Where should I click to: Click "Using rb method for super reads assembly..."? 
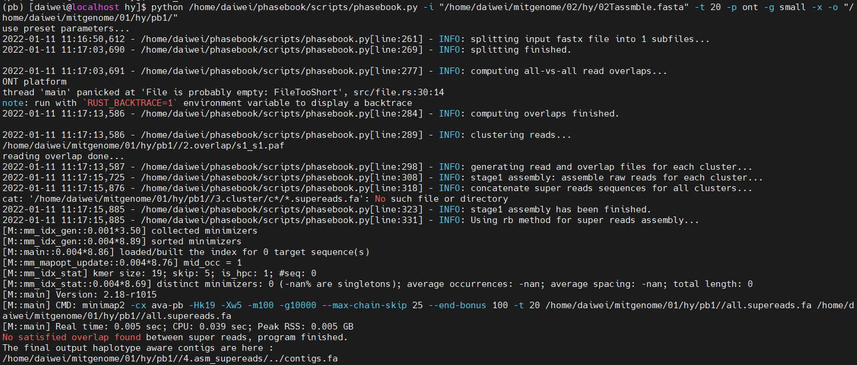[x=585, y=220]
